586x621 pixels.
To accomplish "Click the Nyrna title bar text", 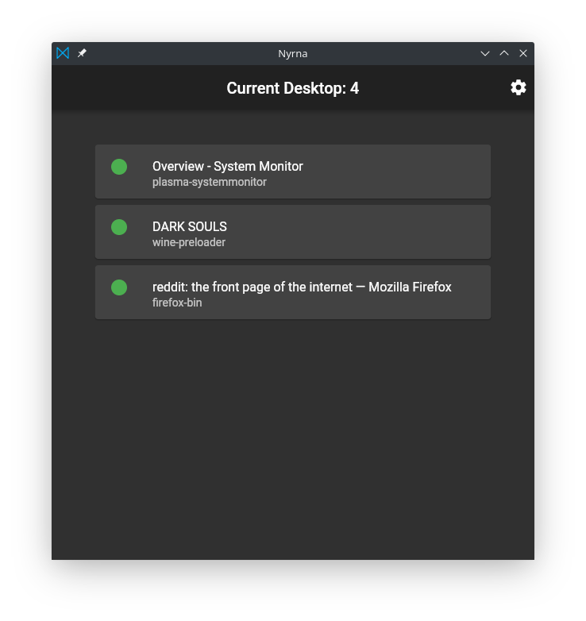I will [x=293, y=53].
